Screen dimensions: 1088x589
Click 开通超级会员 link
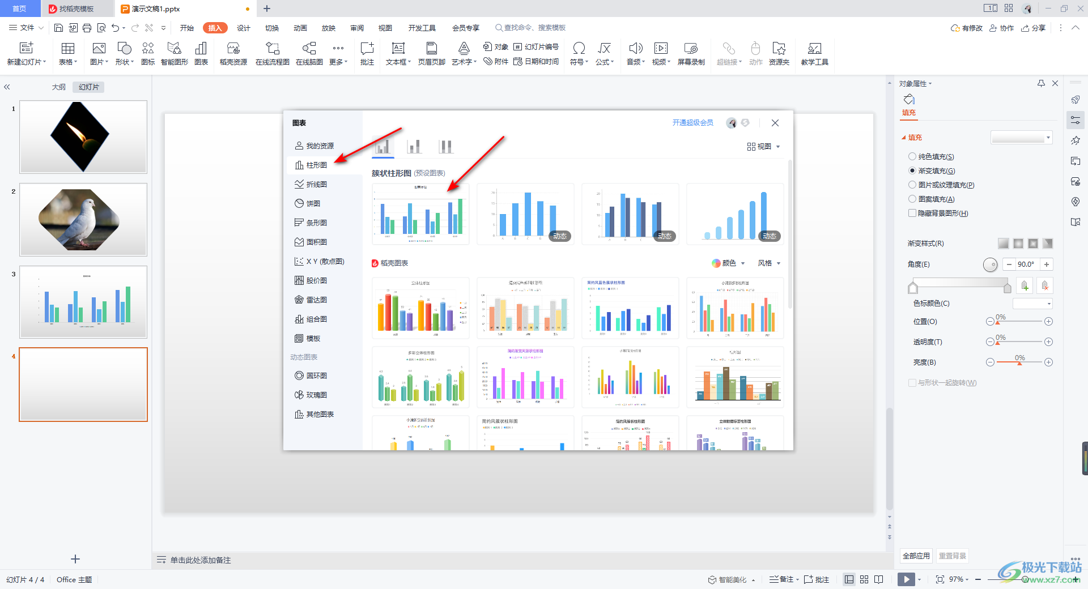pos(692,123)
